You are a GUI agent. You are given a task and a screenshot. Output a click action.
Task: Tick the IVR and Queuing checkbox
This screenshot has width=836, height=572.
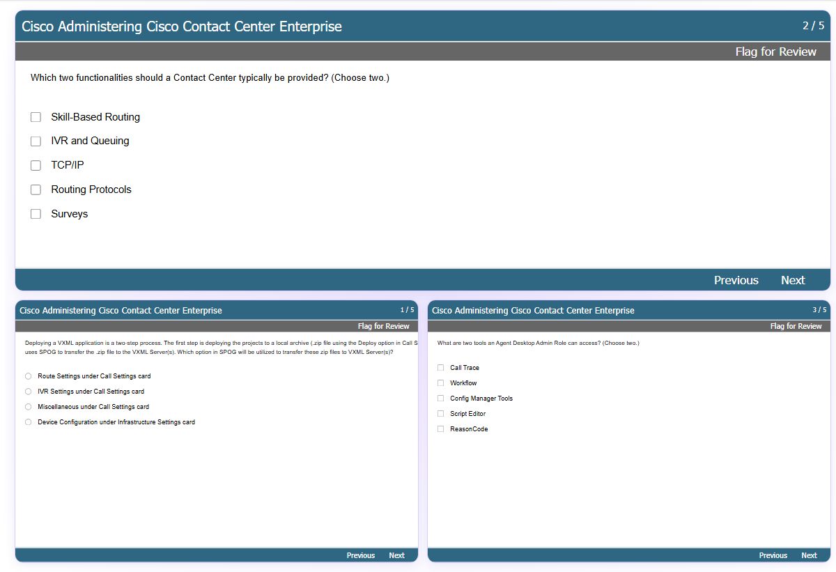36,141
